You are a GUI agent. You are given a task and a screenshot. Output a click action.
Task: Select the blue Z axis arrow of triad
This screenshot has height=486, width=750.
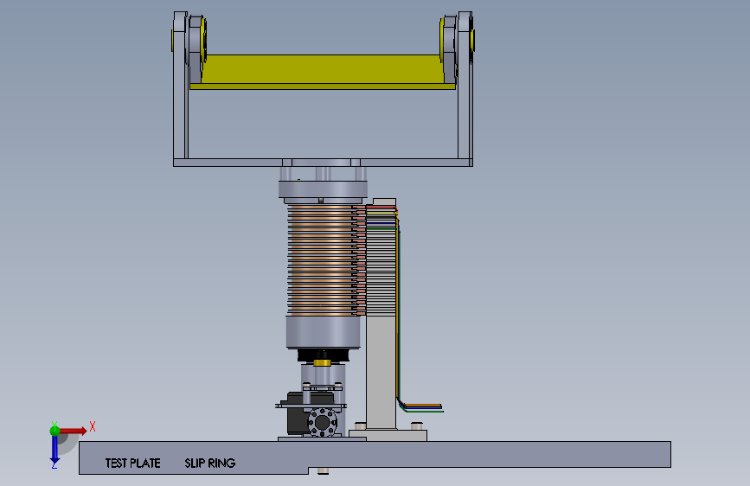coord(54,451)
